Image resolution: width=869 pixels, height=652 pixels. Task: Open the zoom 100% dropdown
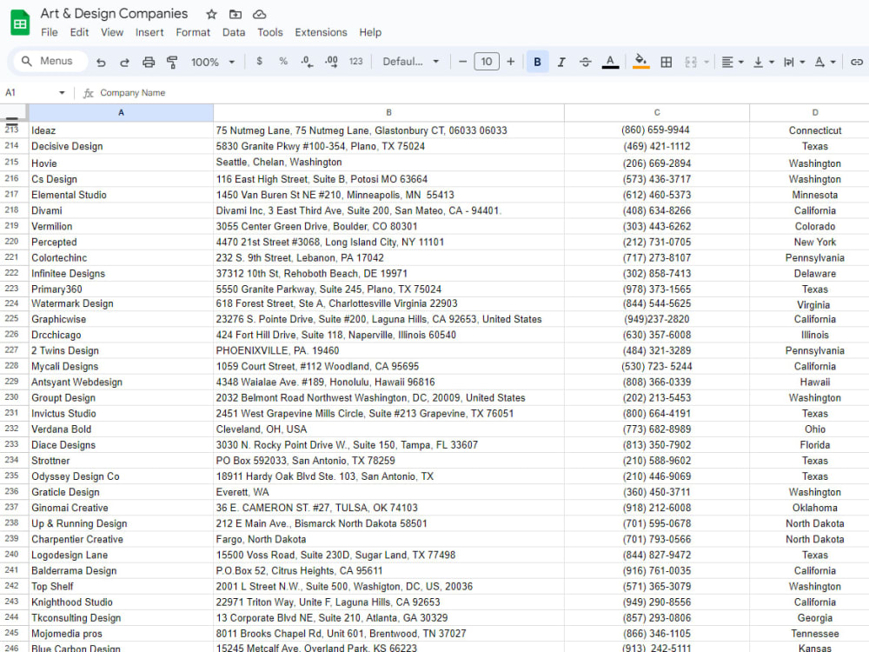tap(214, 62)
